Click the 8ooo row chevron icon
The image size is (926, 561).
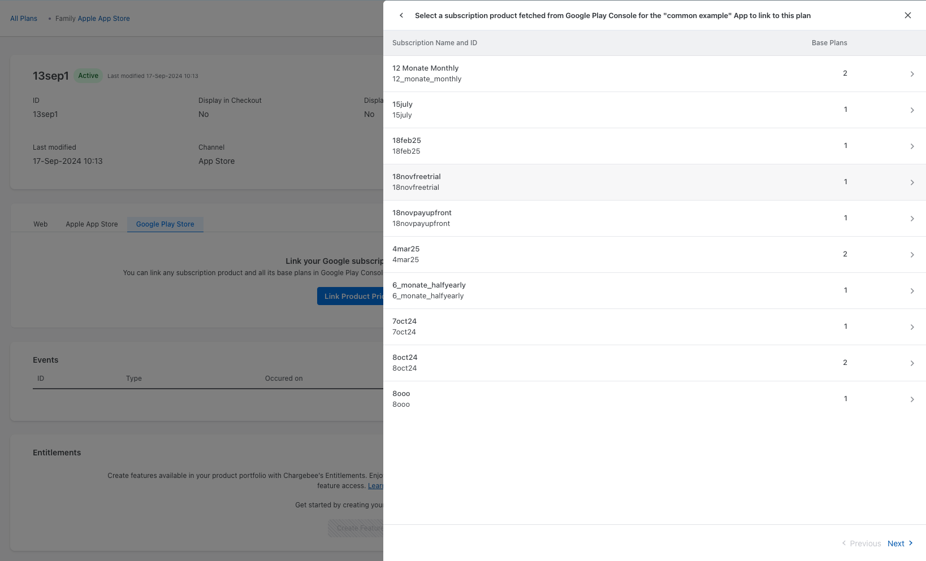pos(912,399)
